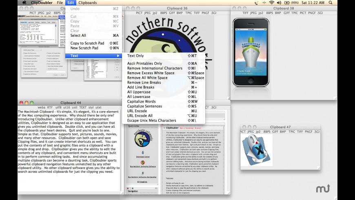Viewport: 355px width, 200px height.
Task: Select BMP format in Clipboard 36
Action: coord(180,13)
